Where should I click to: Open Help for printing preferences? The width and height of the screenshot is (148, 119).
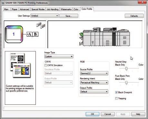click(138, 114)
